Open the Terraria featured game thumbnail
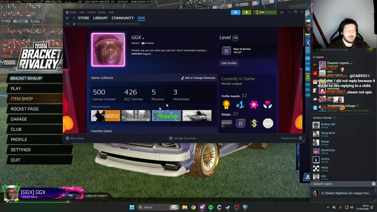377x212 pixels. (x=166, y=116)
